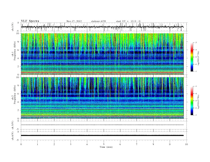Click inside the ch.1 spectrogram panel

coord(102,54)
